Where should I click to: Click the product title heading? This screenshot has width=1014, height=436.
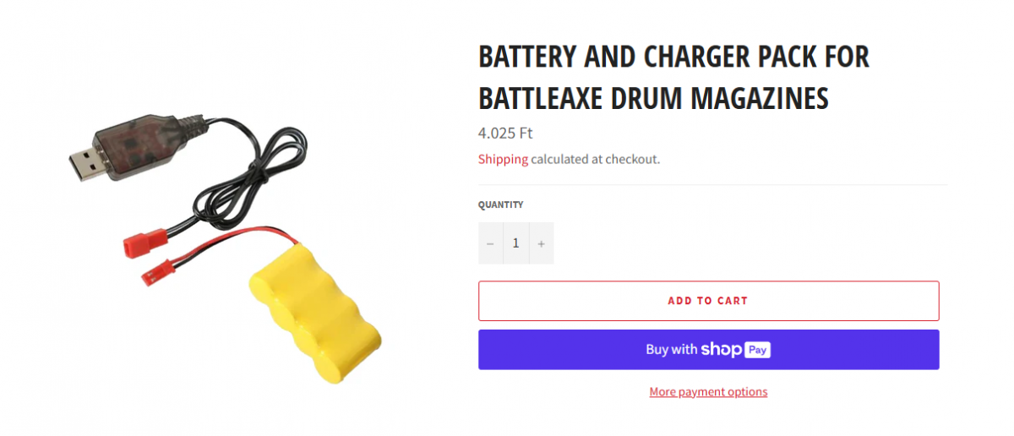673,78
